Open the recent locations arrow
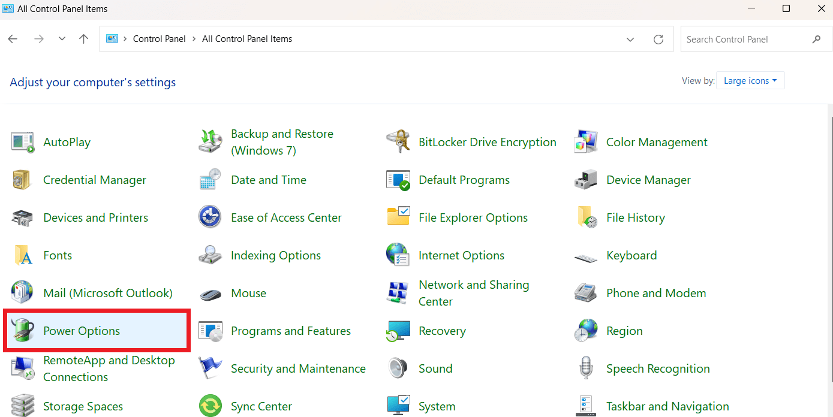The width and height of the screenshot is (833, 417). 62,39
